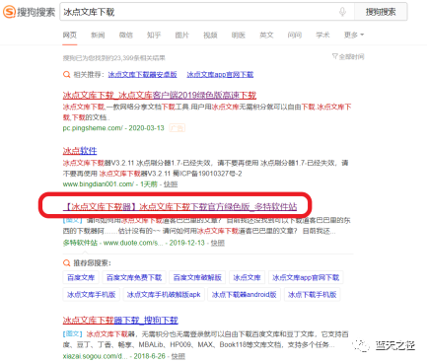
Task: Click suggested search 冰点文库手机版
Action: click(x=92, y=294)
